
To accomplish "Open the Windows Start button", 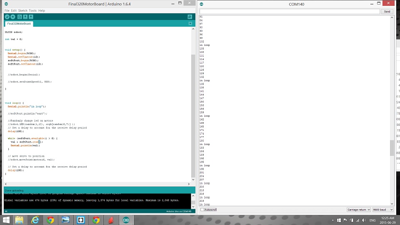I will (6, 220).
